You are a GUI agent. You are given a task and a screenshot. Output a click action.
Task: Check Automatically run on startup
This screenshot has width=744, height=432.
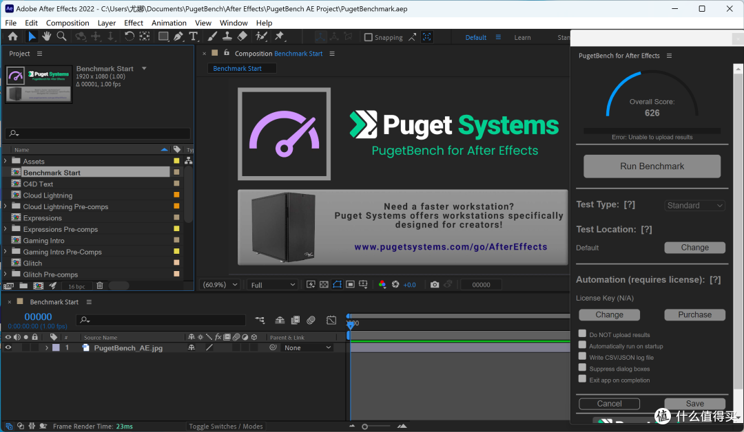coord(582,345)
